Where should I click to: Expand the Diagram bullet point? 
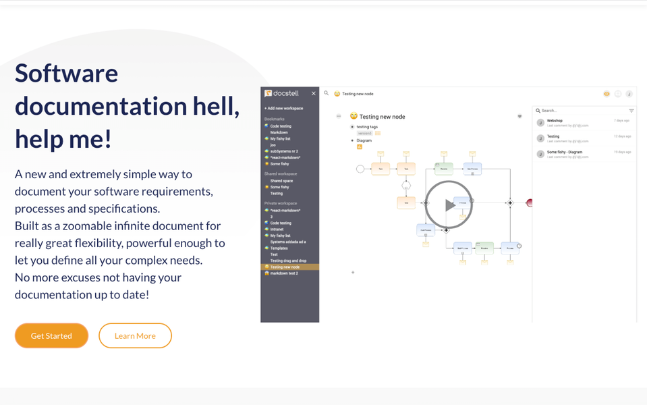352,140
